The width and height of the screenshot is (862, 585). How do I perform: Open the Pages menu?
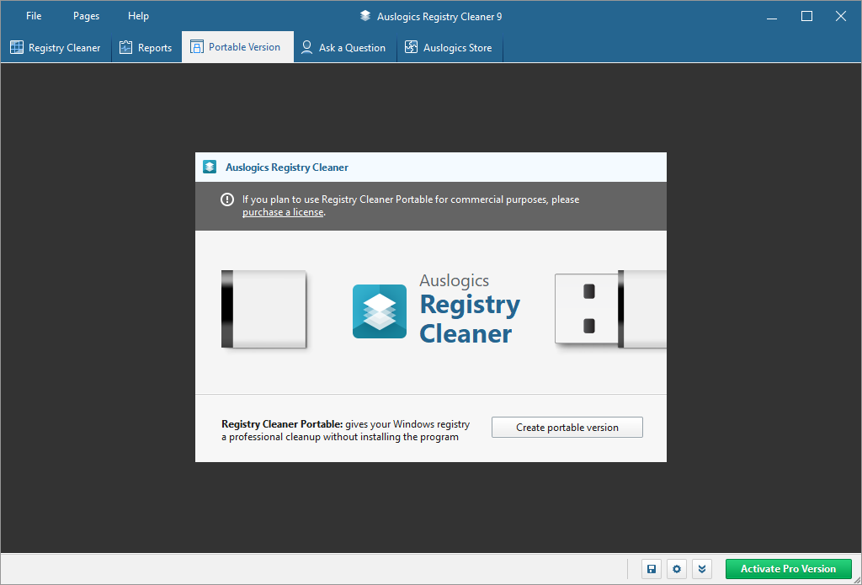pyautogui.click(x=87, y=16)
